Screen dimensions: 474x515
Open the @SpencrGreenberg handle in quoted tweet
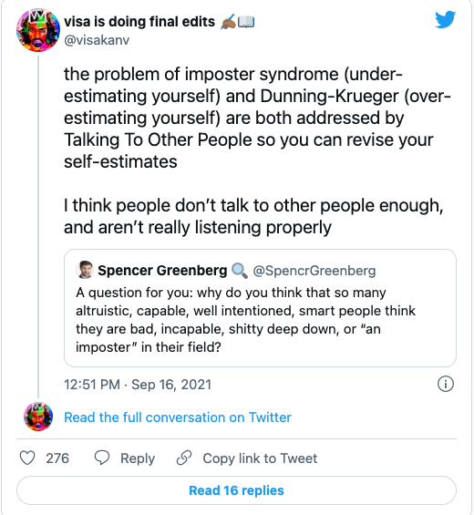click(314, 271)
